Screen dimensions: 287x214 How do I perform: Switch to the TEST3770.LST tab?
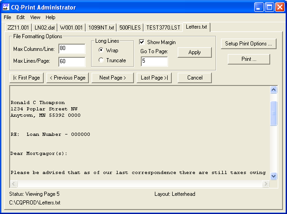[x=163, y=28]
